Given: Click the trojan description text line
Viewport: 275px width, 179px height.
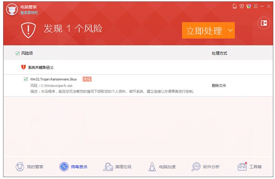Looking at the screenshot, I should pos(112,91).
